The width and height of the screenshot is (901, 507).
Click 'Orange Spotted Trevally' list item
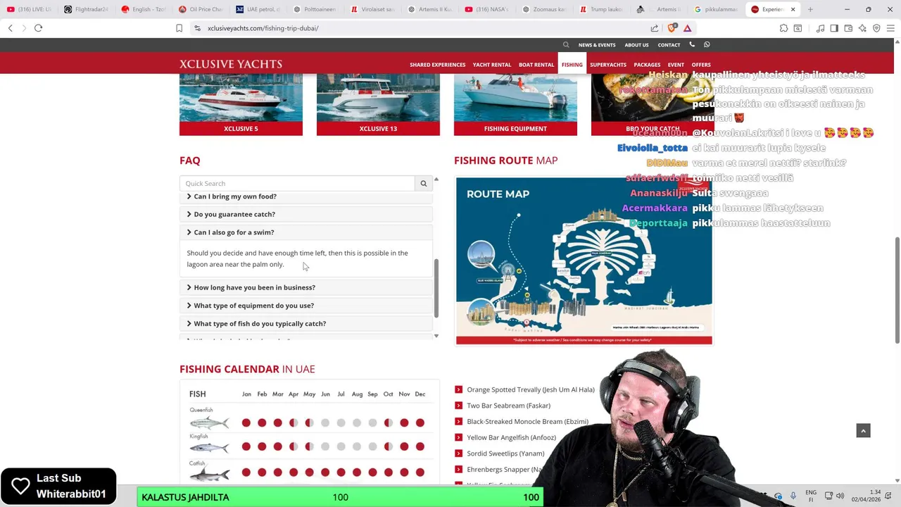[x=530, y=389]
